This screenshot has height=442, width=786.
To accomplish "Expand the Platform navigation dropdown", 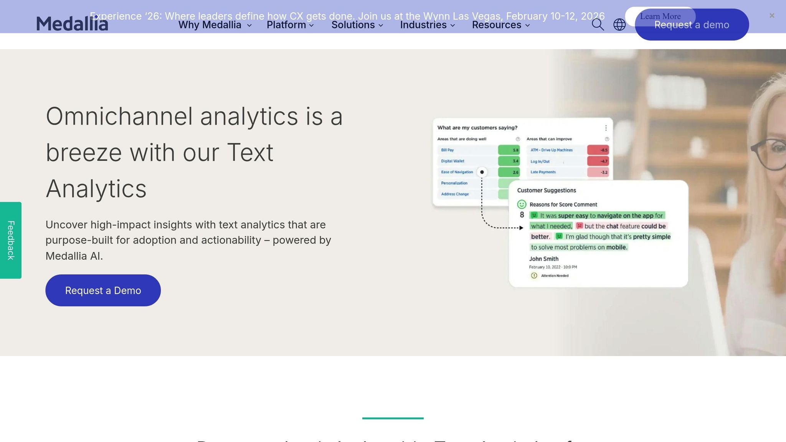I will point(290,25).
